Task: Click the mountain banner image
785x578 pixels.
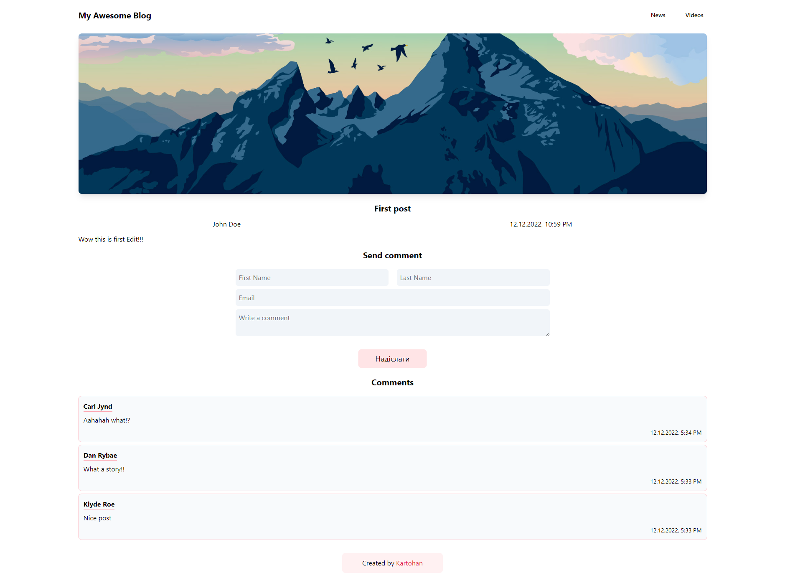Action: (x=392, y=114)
